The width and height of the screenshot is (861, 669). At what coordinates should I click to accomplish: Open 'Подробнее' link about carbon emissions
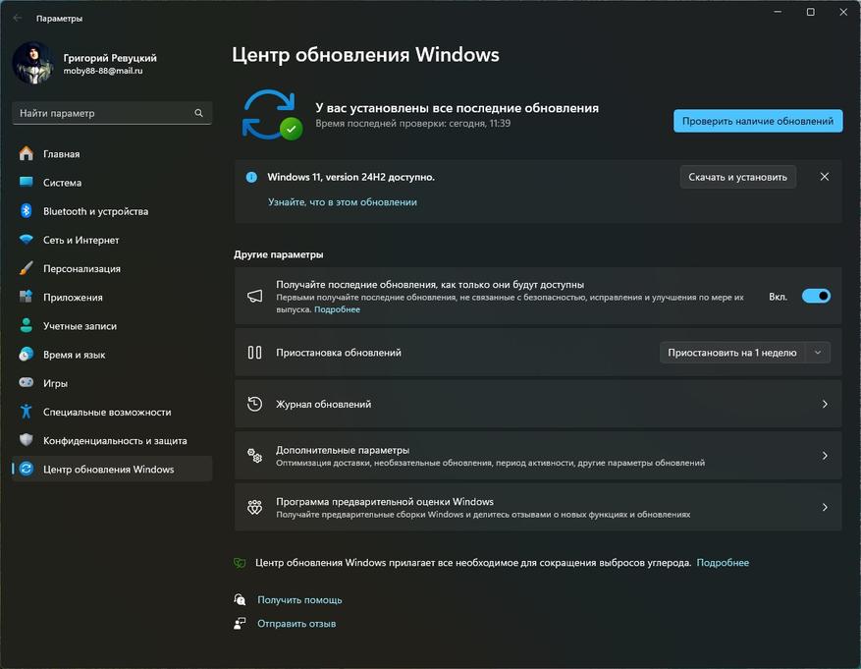point(723,563)
